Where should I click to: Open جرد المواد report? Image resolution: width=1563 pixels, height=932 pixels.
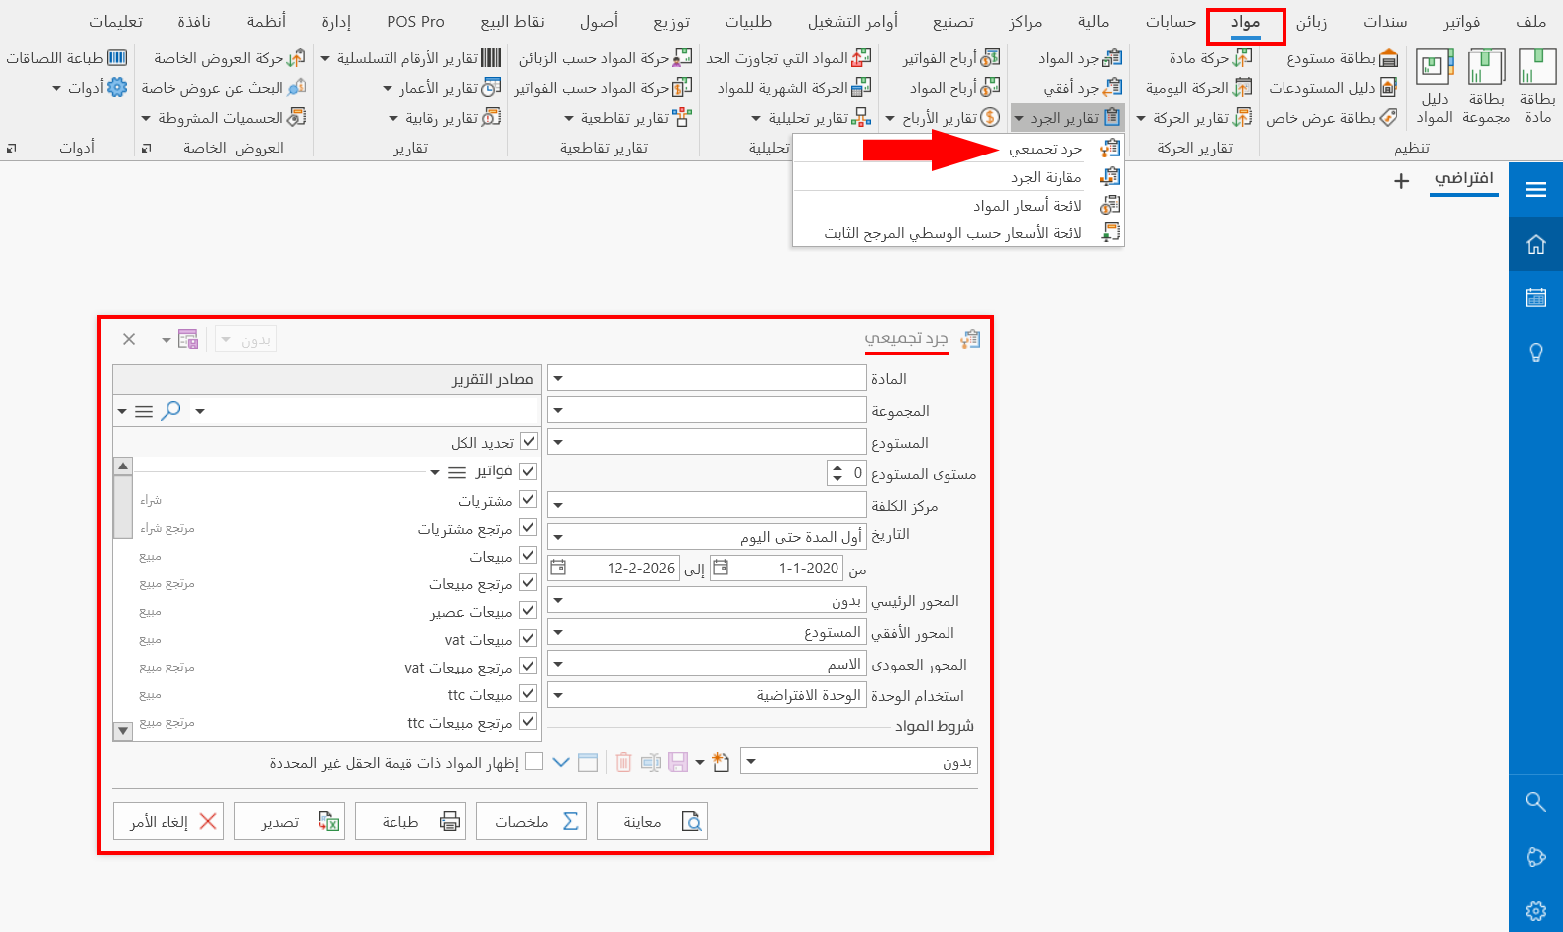point(1080,58)
